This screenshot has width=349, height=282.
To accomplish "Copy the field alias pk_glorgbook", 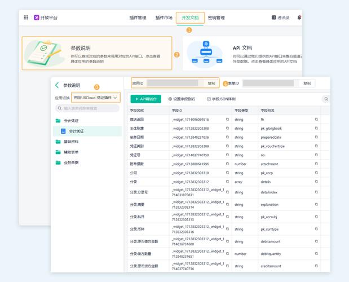I will click(x=316, y=128).
